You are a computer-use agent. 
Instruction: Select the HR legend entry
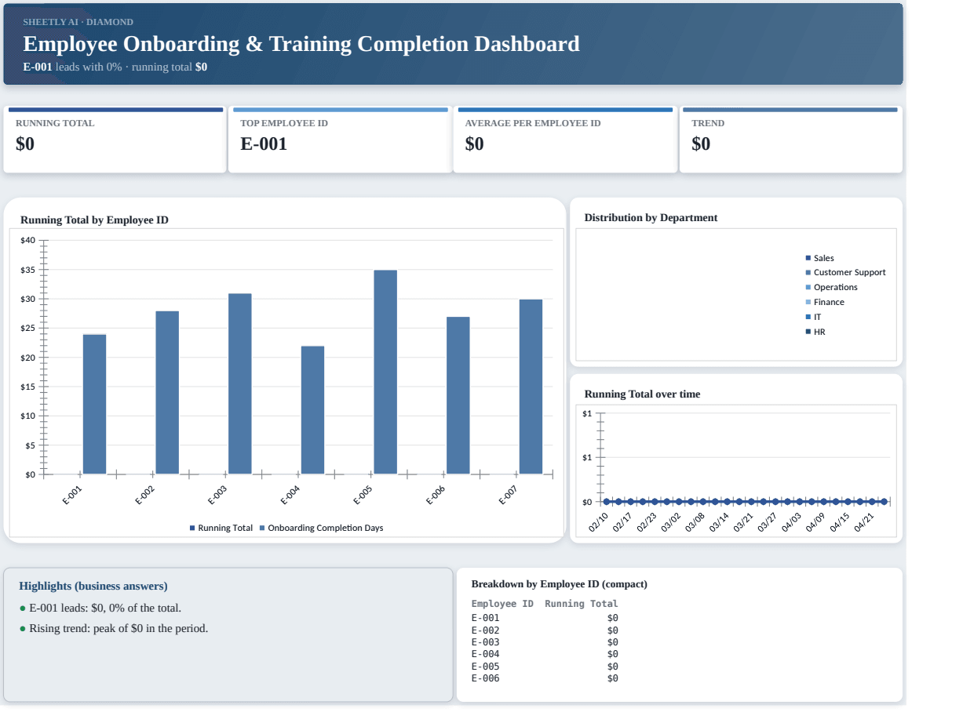[815, 332]
